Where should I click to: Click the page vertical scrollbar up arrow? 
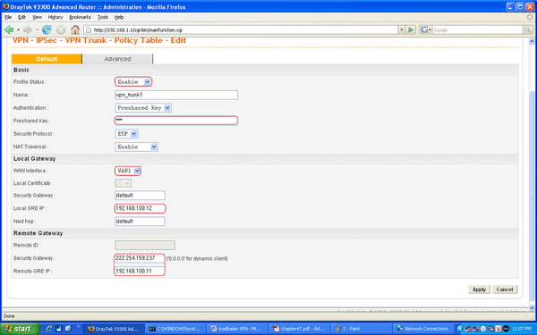pos(532,41)
